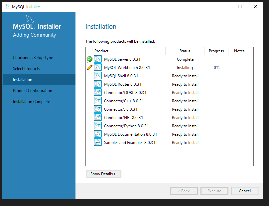
Task: Click the Status column header
Action: [x=185, y=51]
